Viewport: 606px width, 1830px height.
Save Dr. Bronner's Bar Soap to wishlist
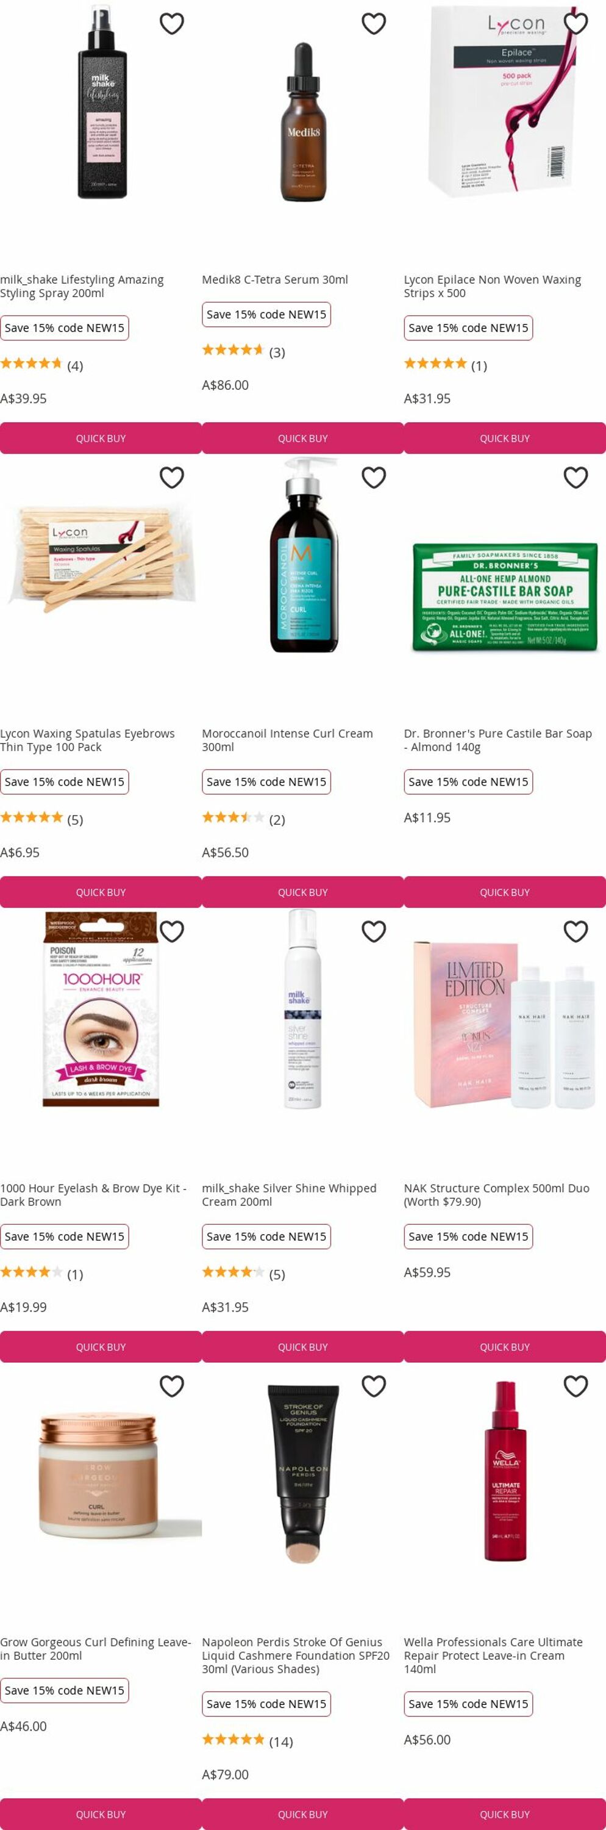pyautogui.click(x=576, y=478)
